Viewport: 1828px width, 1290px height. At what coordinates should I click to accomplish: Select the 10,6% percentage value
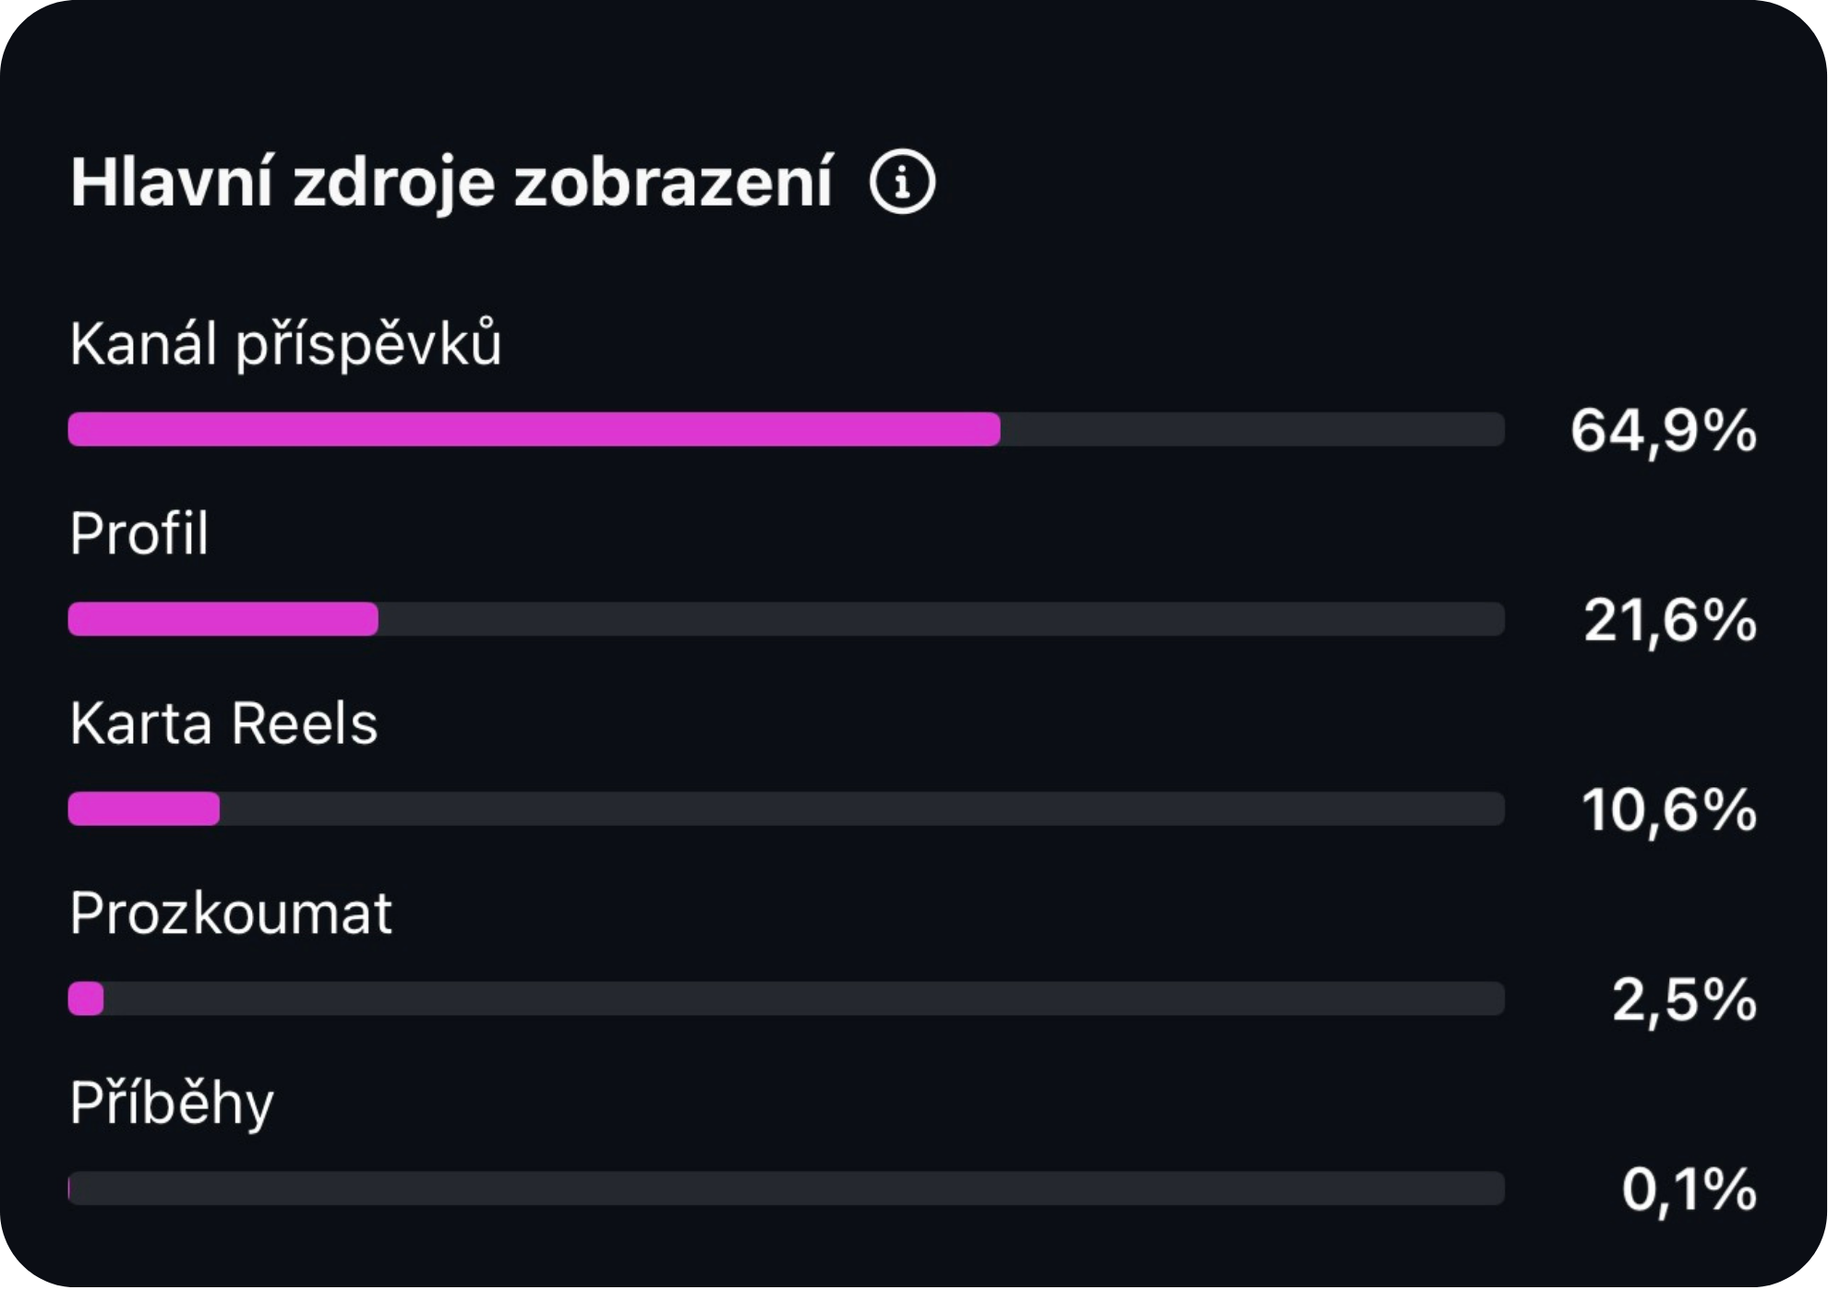(x=1669, y=809)
